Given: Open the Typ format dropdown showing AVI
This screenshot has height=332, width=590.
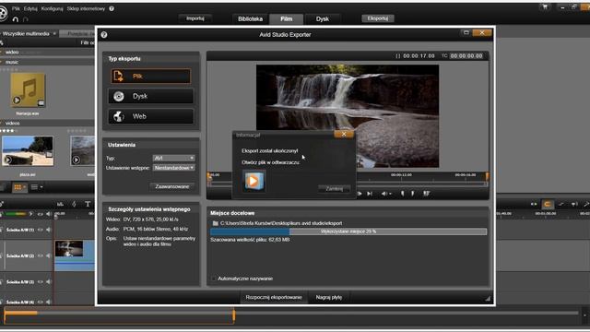Looking at the screenshot, I should [x=174, y=158].
